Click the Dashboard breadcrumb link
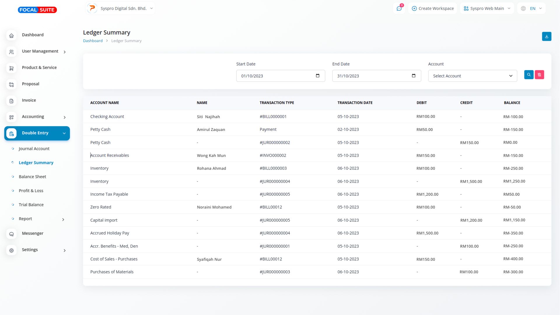The height and width of the screenshot is (315, 560). (93, 41)
